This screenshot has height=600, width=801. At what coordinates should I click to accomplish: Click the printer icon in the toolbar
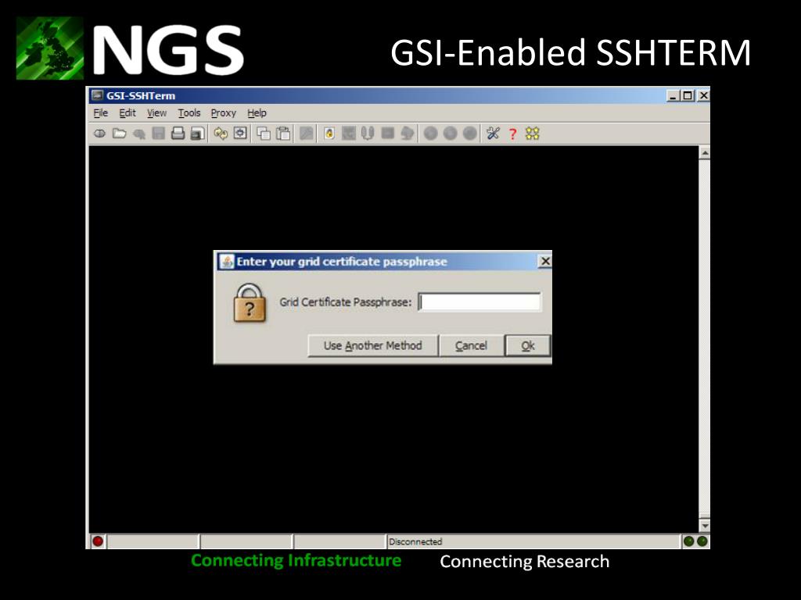[178, 134]
